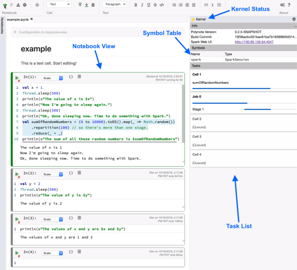Click the Run all cells icon
This screenshot has width=297, height=270.
tap(5, 5)
